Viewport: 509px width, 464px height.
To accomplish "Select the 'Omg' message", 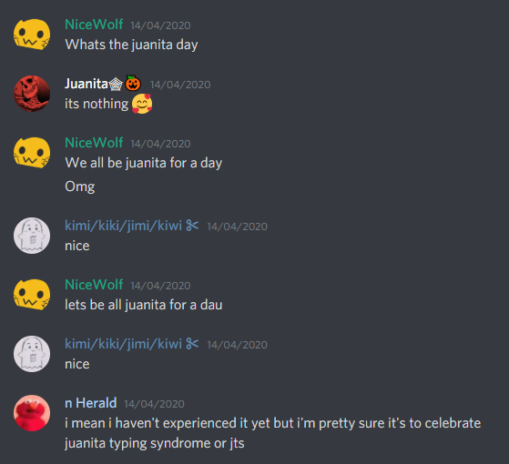I will [80, 187].
